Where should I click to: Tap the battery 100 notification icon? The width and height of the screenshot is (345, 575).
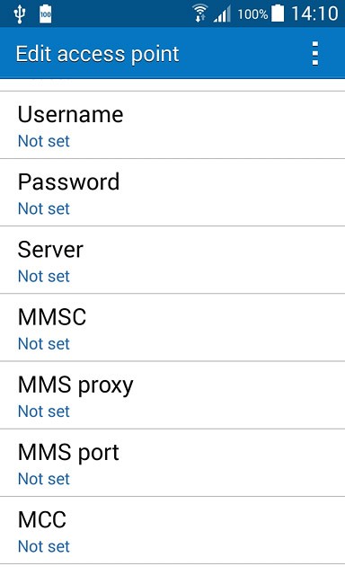46,14
